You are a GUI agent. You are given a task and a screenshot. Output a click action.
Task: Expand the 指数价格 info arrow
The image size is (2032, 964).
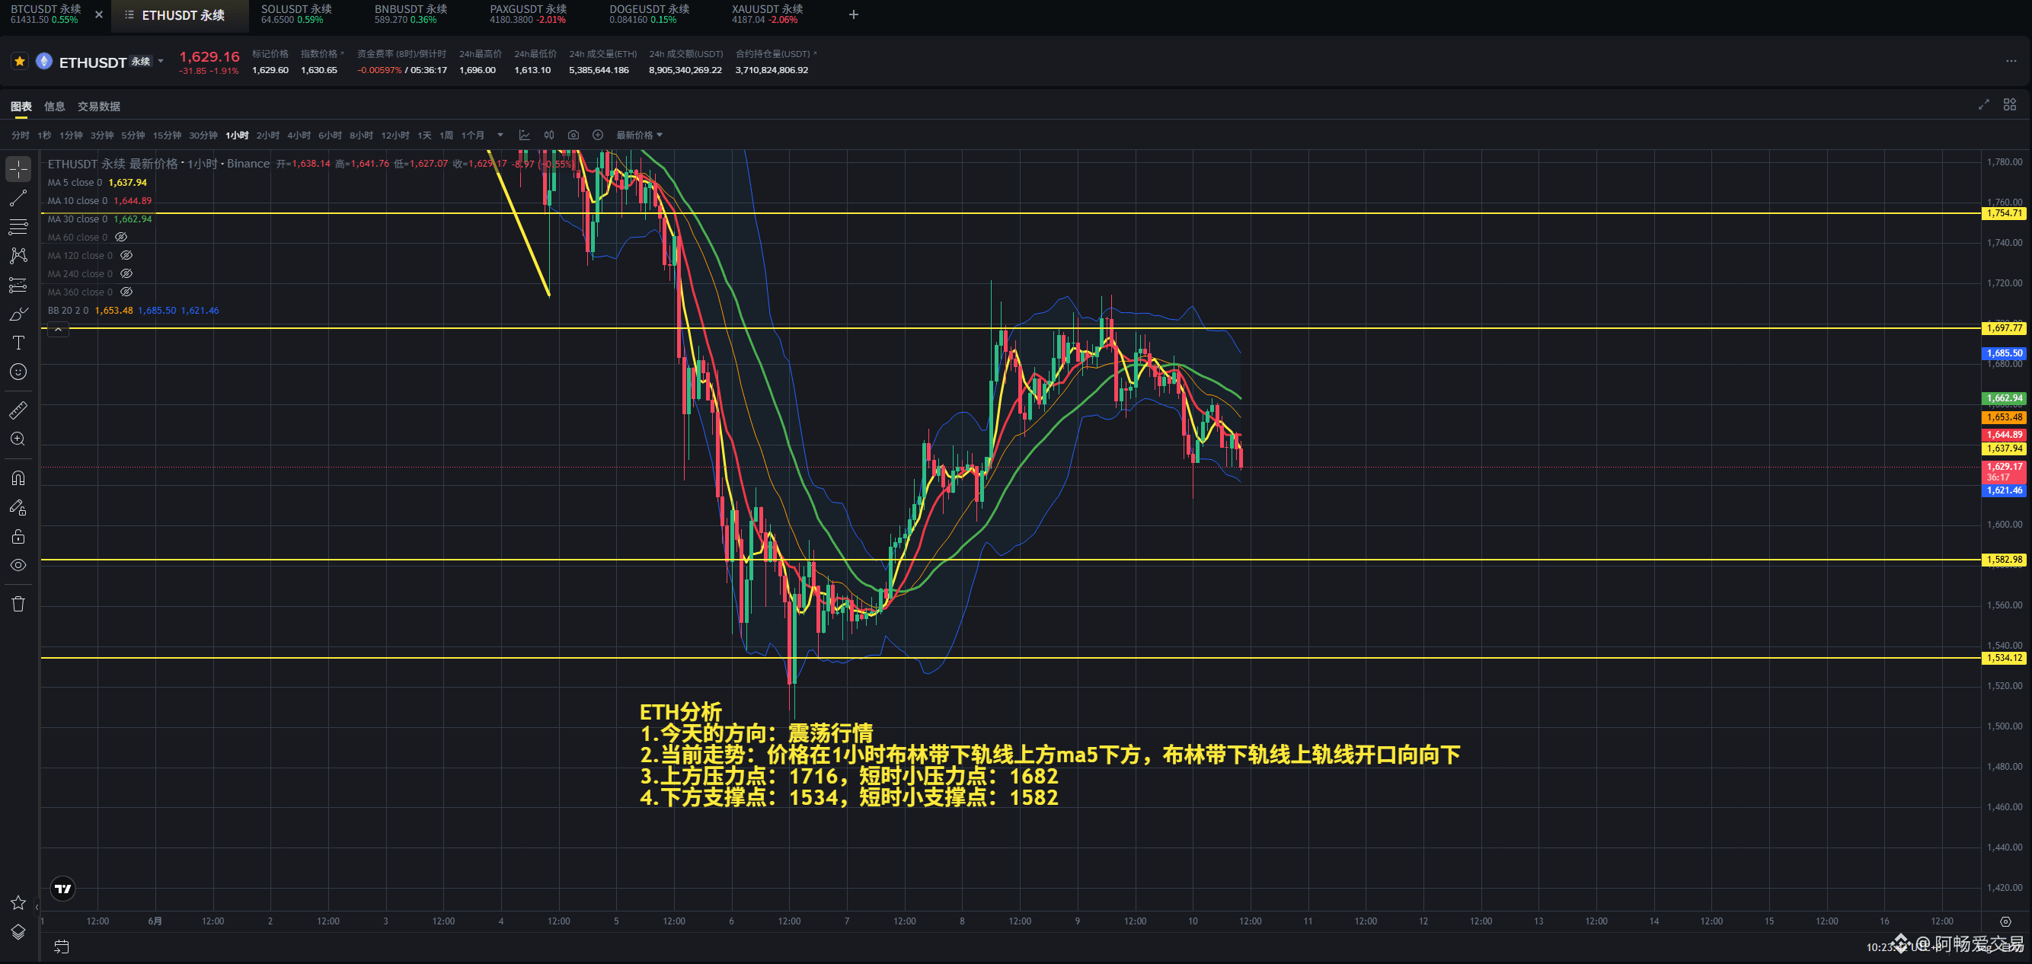pyautogui.click(x=343, y=53)
